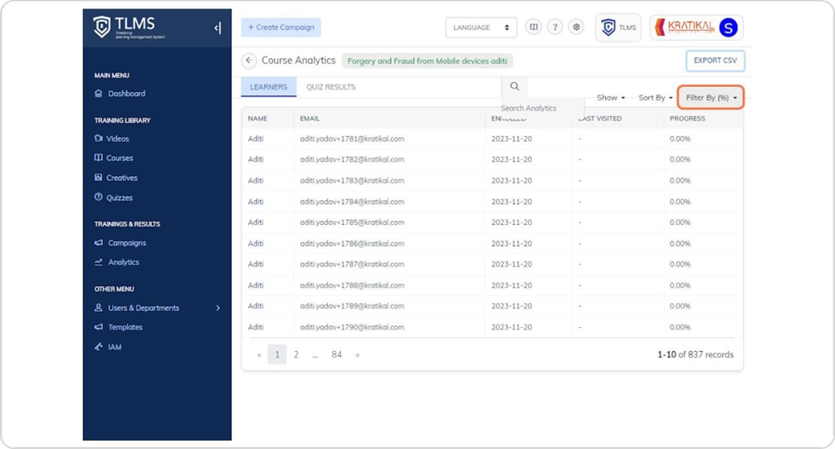Open the Filter By (%) dropdown
Viewport: 835px width, 449px height.
tap(711, 97)
